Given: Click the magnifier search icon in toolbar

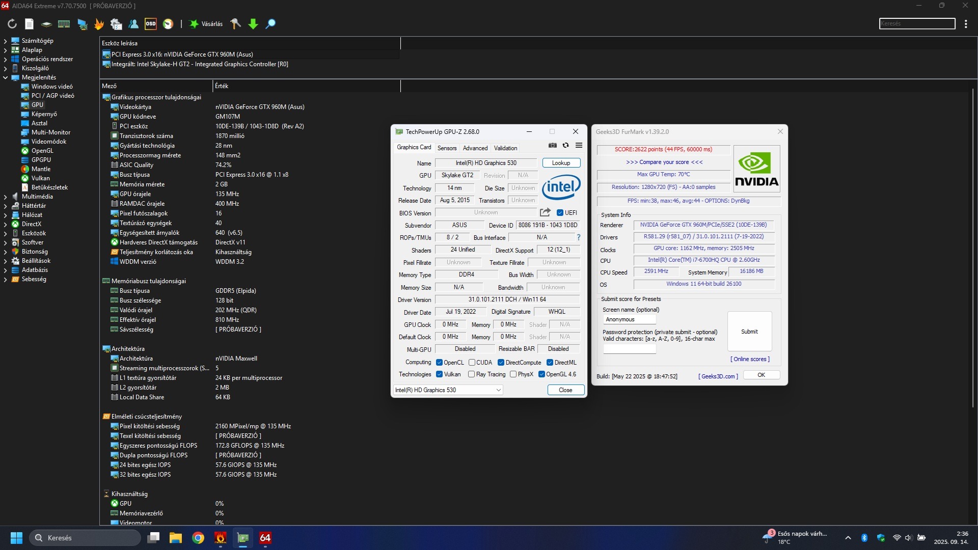Looking at the screenshot, I should click(x=270, y=24).
